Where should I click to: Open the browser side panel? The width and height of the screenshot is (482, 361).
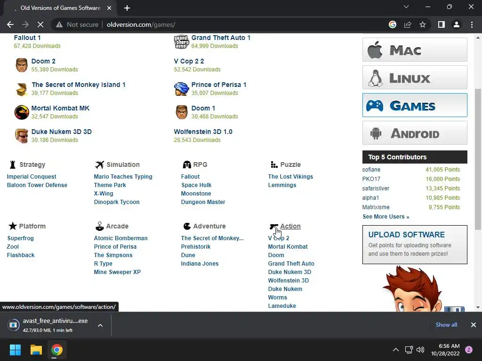pos(442,24)
